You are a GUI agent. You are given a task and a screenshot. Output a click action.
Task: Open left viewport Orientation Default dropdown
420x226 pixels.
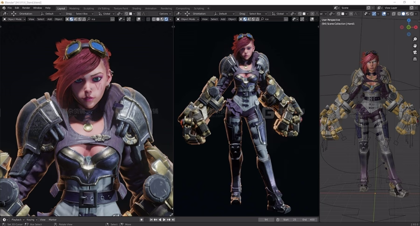pyautogui.click(x=51, y=13)
